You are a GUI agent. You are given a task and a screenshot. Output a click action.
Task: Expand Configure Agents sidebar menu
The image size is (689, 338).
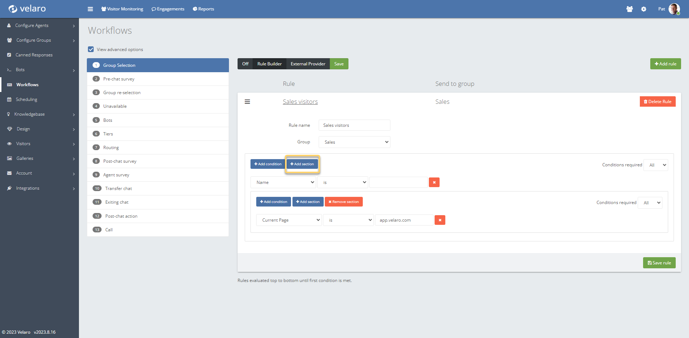pyautogui.click(x=39, y=26)
